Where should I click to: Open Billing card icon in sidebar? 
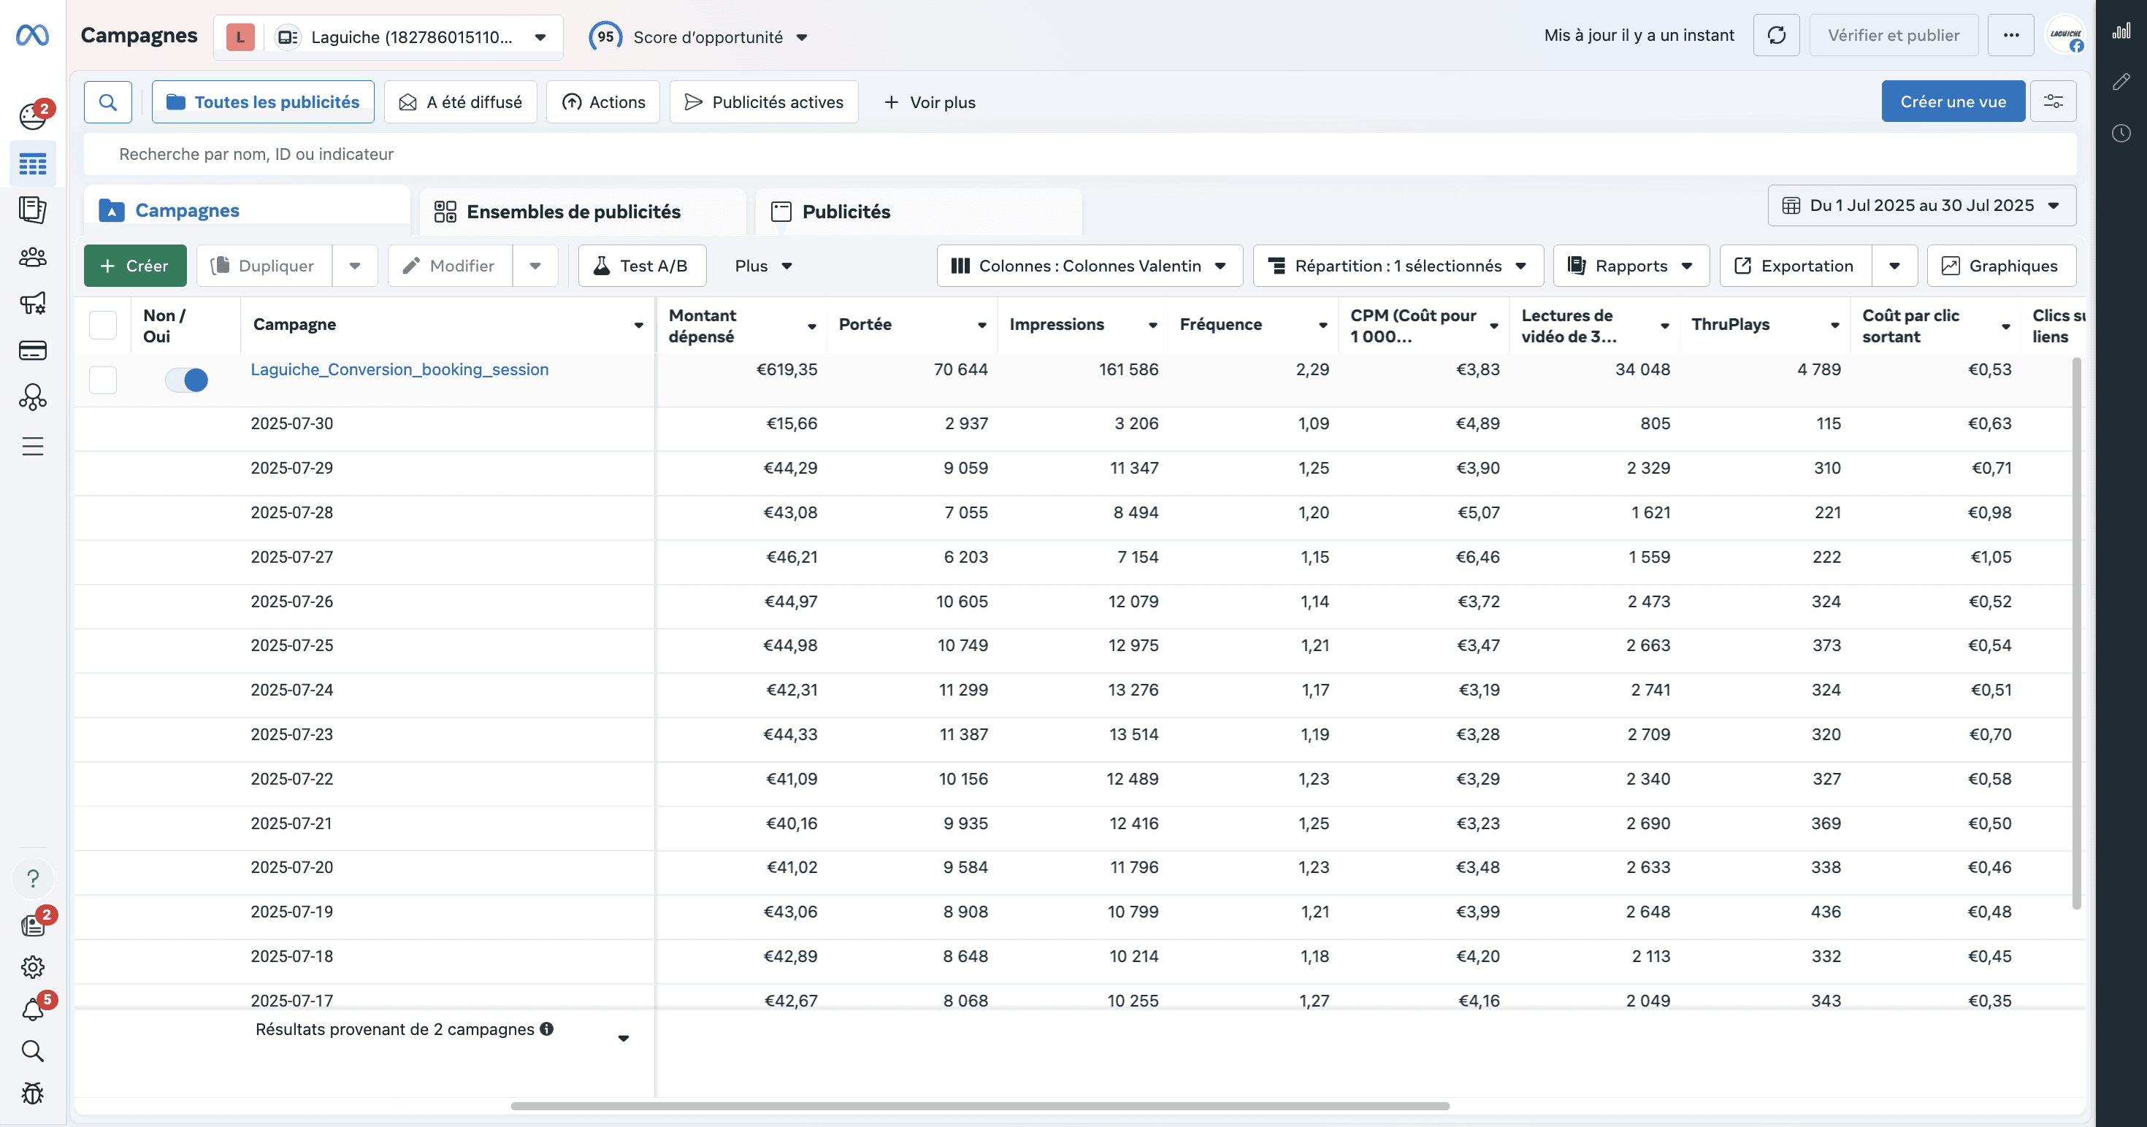pyautogui.click(x=33, y=350)
